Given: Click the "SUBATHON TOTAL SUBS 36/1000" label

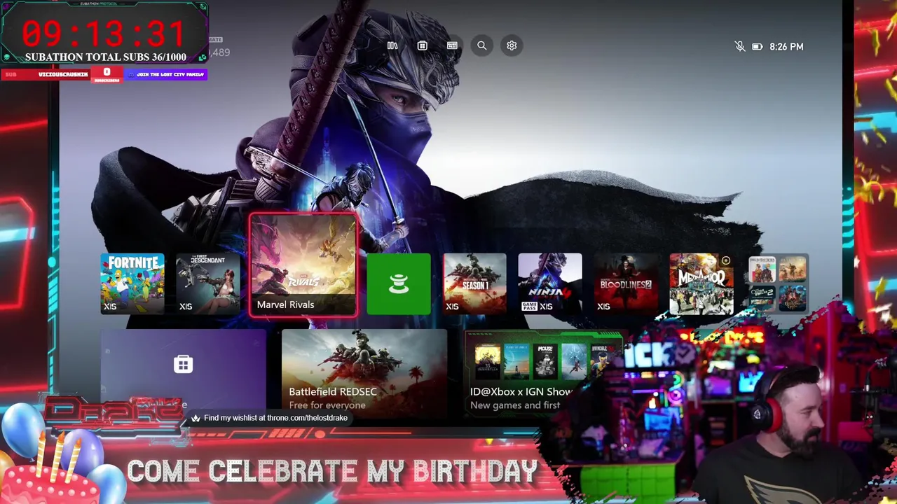Looking at the screenshot, I should (106, 57).
